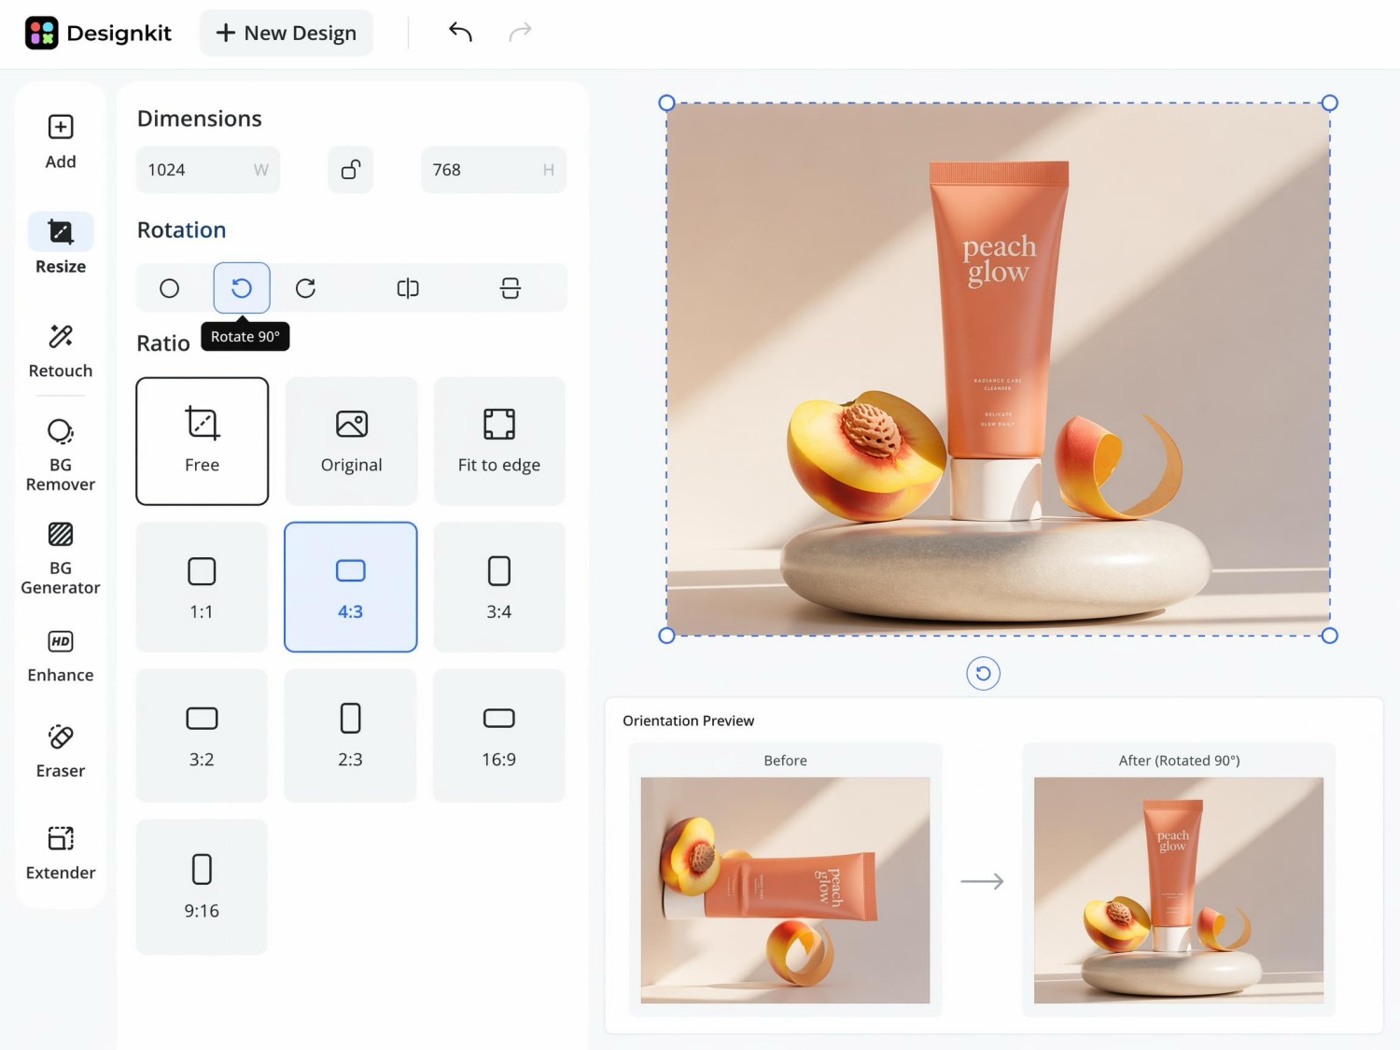Open the BG Generator tool
The width and height of the screenshot is (1400, 1050).
pos(61,558)
